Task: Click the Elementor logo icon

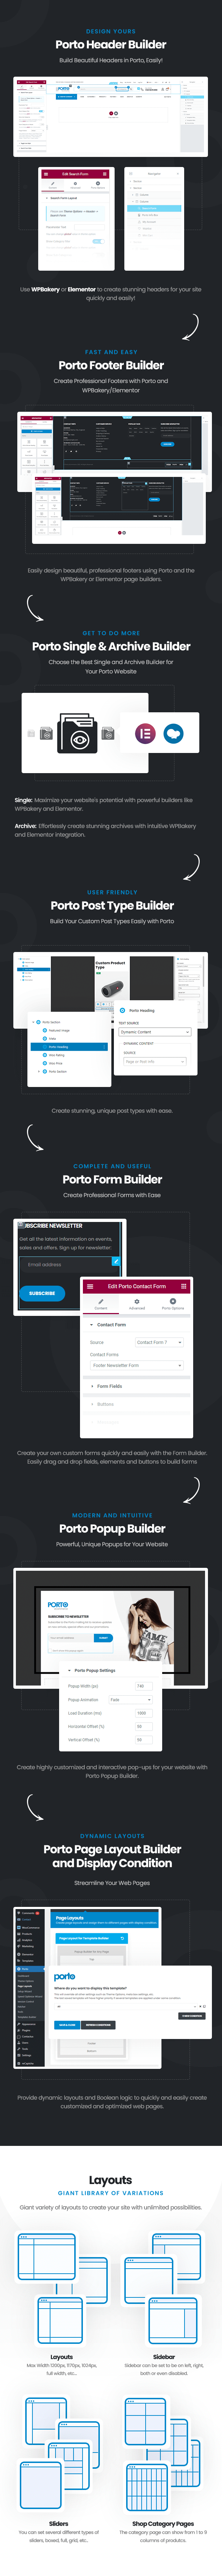Action: (x=145, y=733)
